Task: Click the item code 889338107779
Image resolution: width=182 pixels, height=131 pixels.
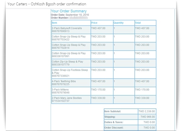Action: pos(60,65)
